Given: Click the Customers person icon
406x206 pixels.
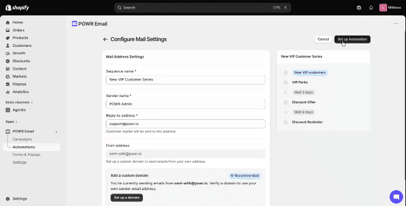Looking at the screenshot, I should pos(8,46).
